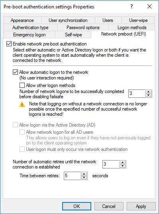Click the OK button

77,206
